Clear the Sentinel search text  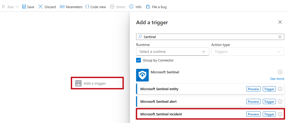pos(280,37)
